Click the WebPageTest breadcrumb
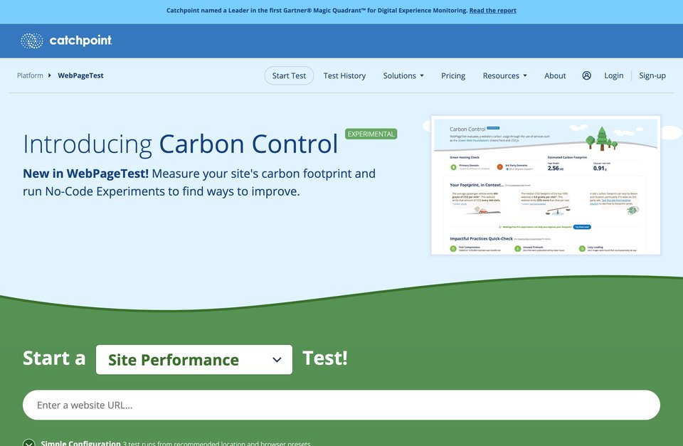This screenshot has height=446, width=683. pos(80,75)
